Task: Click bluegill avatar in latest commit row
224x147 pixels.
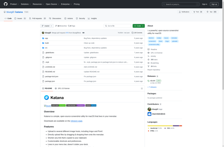Action: tap(43, 33)
